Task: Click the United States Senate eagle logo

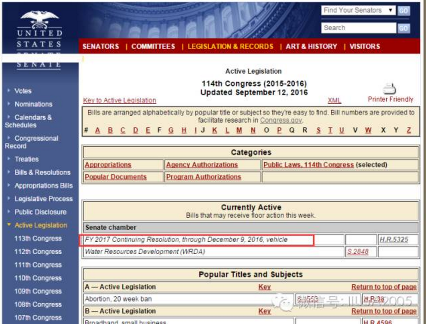Action: pos(40,20)
